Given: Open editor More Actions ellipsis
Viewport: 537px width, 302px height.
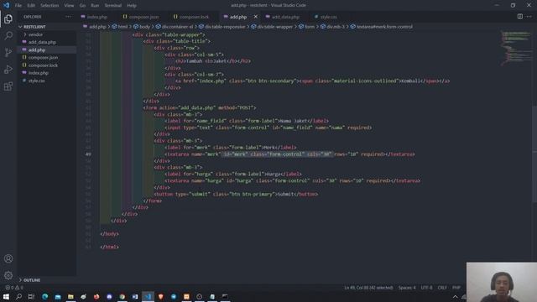Looking at the screenshot, I should tap(529, 17).
